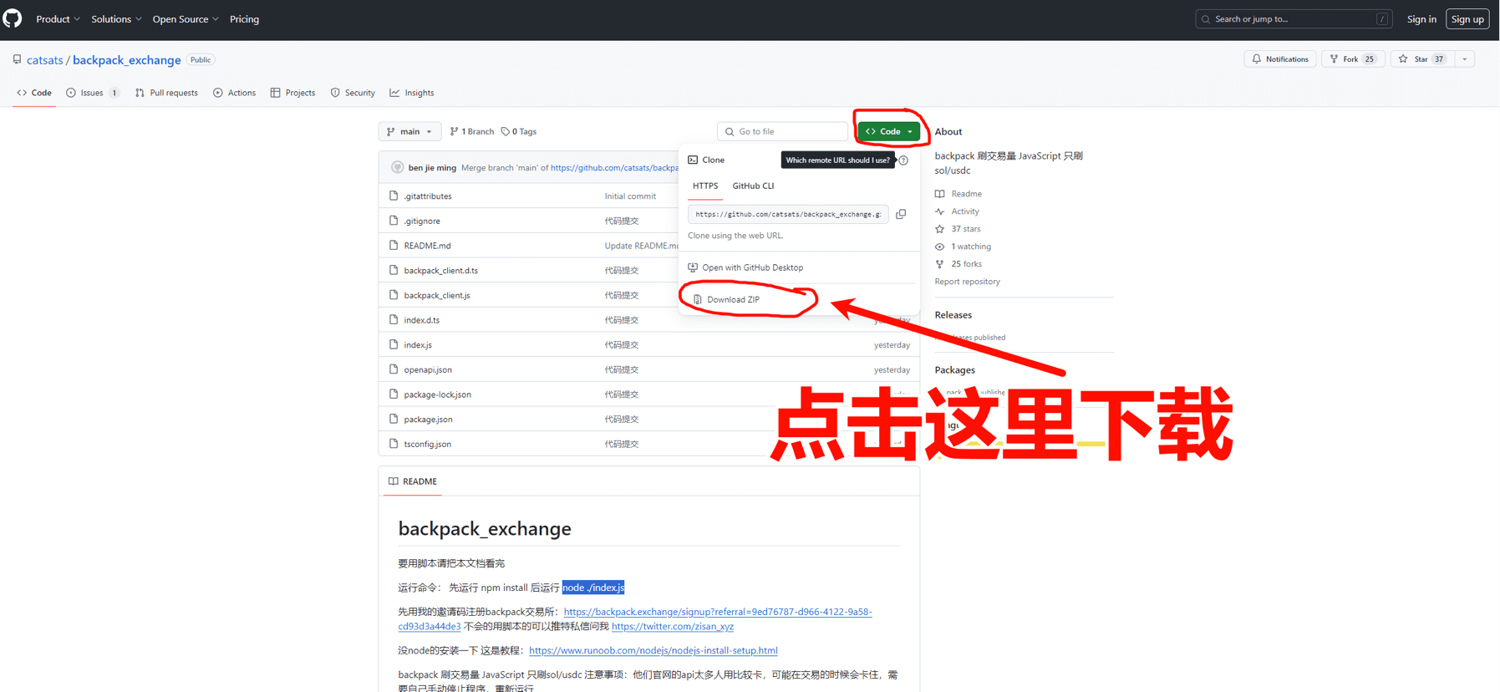Click the Report repository link

(x=967, y=282)
